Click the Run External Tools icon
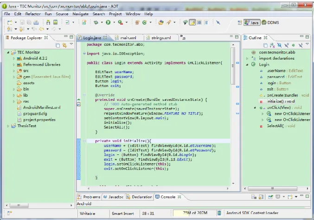Screen dimensions: 314x220 (120, 22)
